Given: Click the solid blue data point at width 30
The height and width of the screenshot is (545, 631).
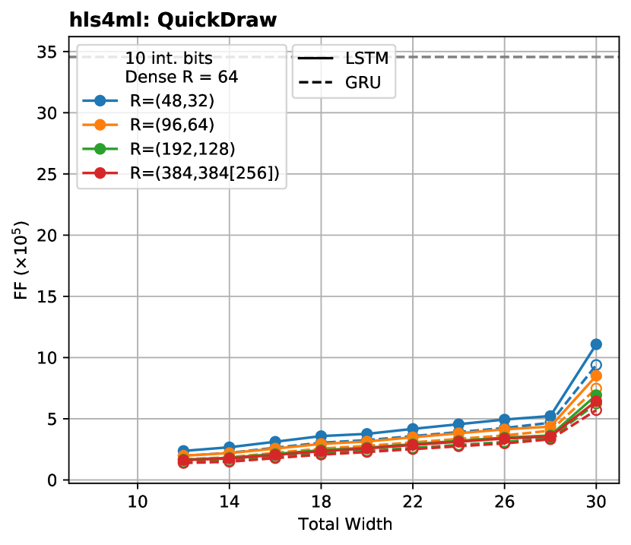Looking at the screenshot, I should [x=596, y=344].
